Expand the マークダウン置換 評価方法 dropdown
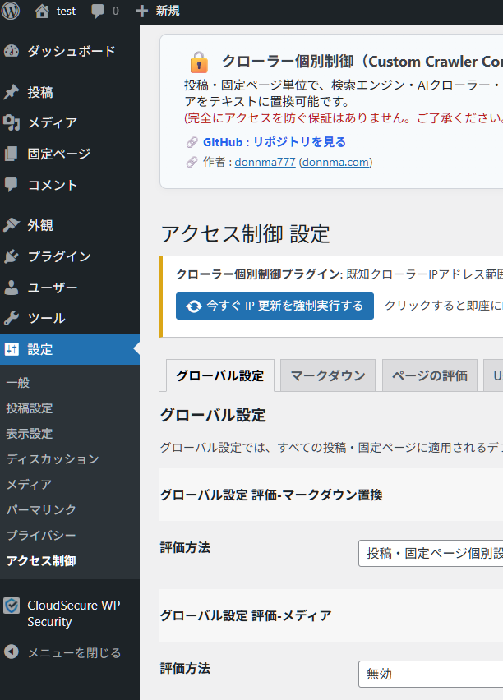 pyautogui.click(x=430, y=553)
